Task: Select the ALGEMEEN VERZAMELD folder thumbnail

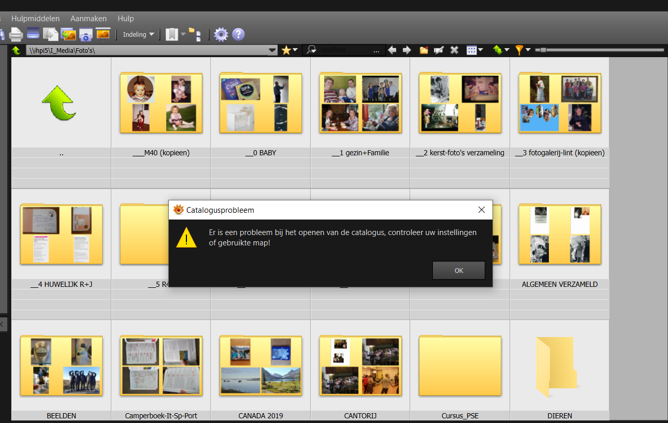Action: click(x=560, y=235)
